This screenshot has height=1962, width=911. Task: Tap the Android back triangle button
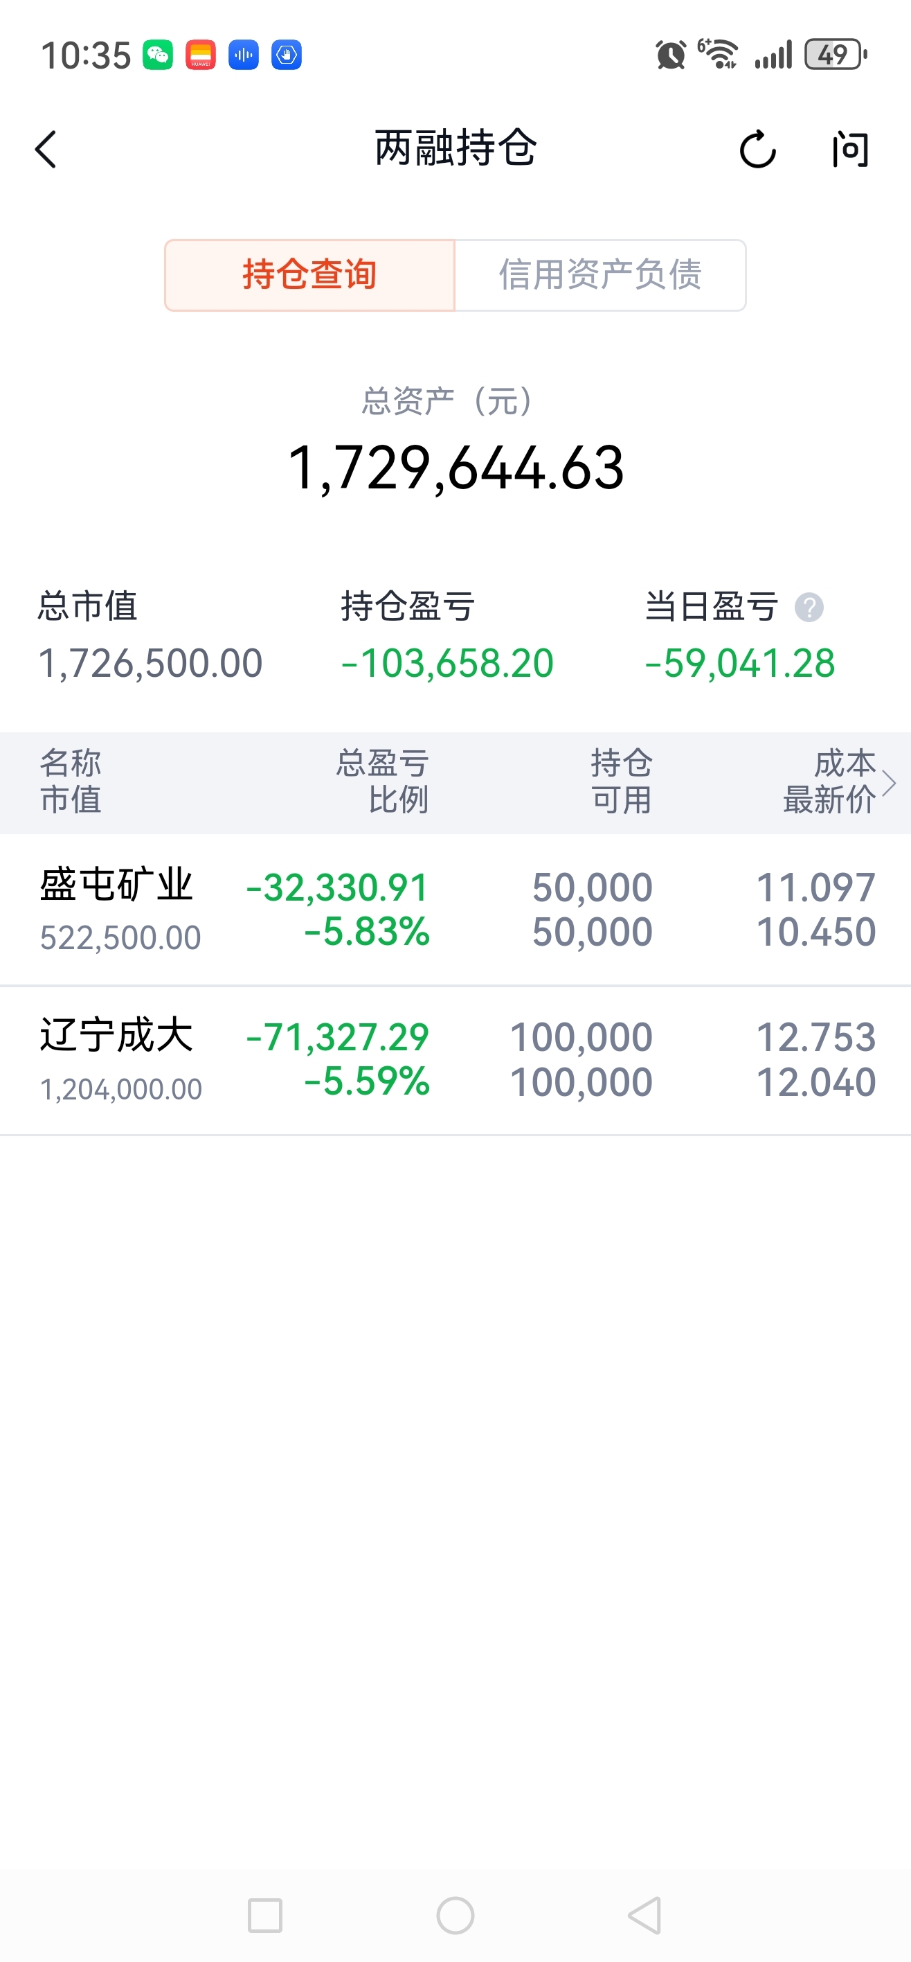point(644,1915)
